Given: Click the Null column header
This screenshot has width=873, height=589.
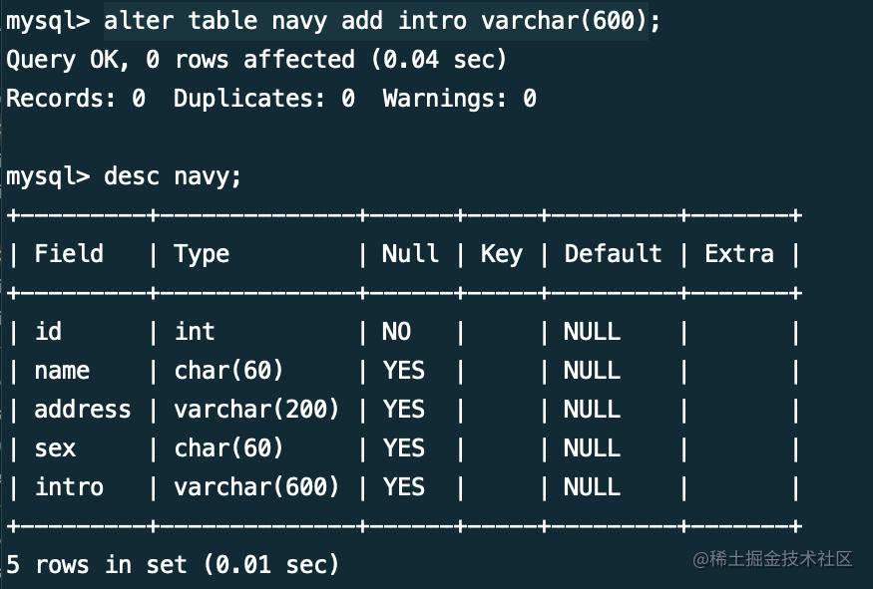Looking at the screenshot, I should pyautogui.click(x=410, y=253).
